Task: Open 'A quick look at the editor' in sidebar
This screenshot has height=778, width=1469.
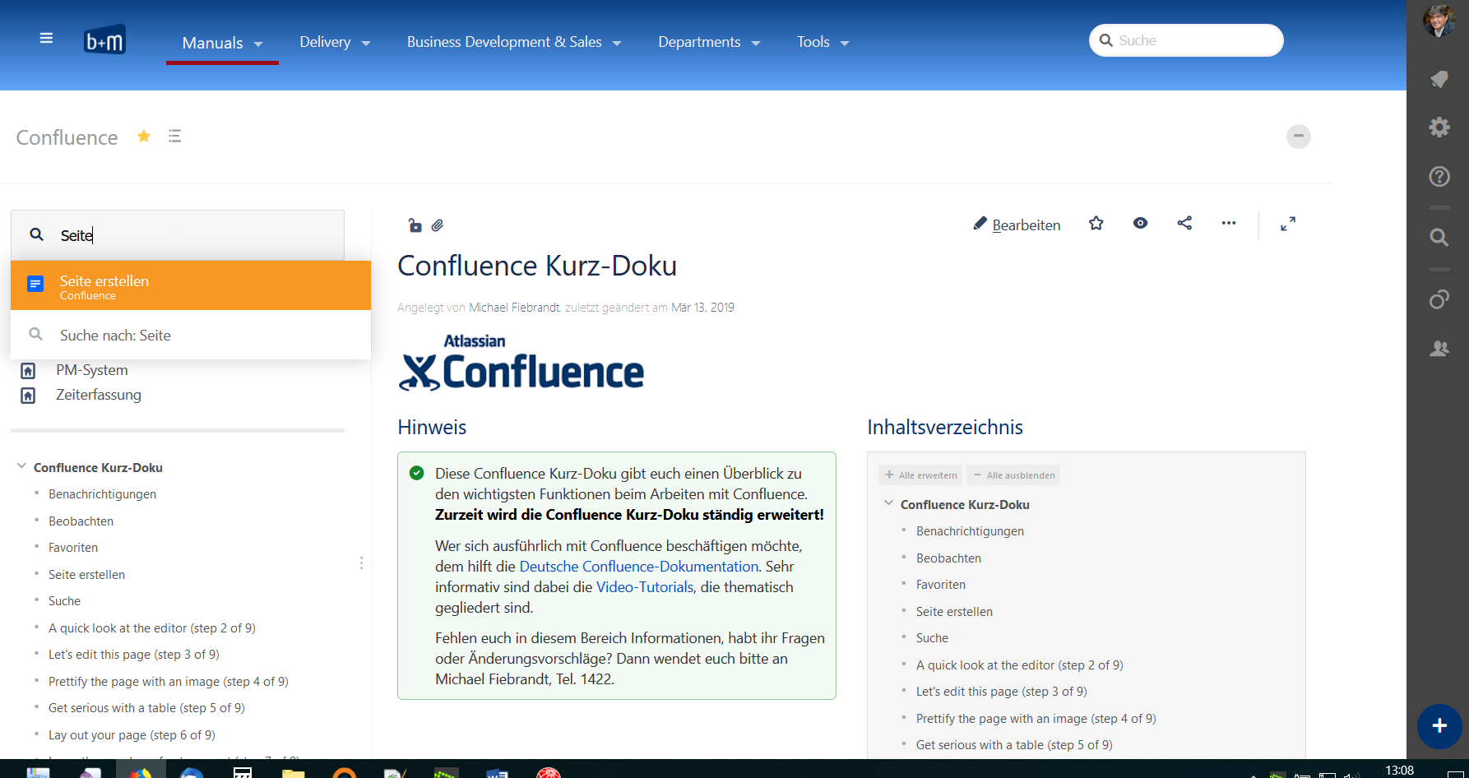Action: point(152,628)
